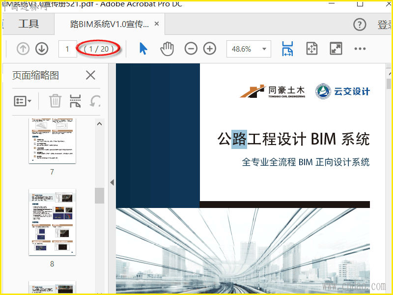This screenshot has height=295, width=393.
Task: Open more toolbar options ellipsis
Action: point(360,49)
